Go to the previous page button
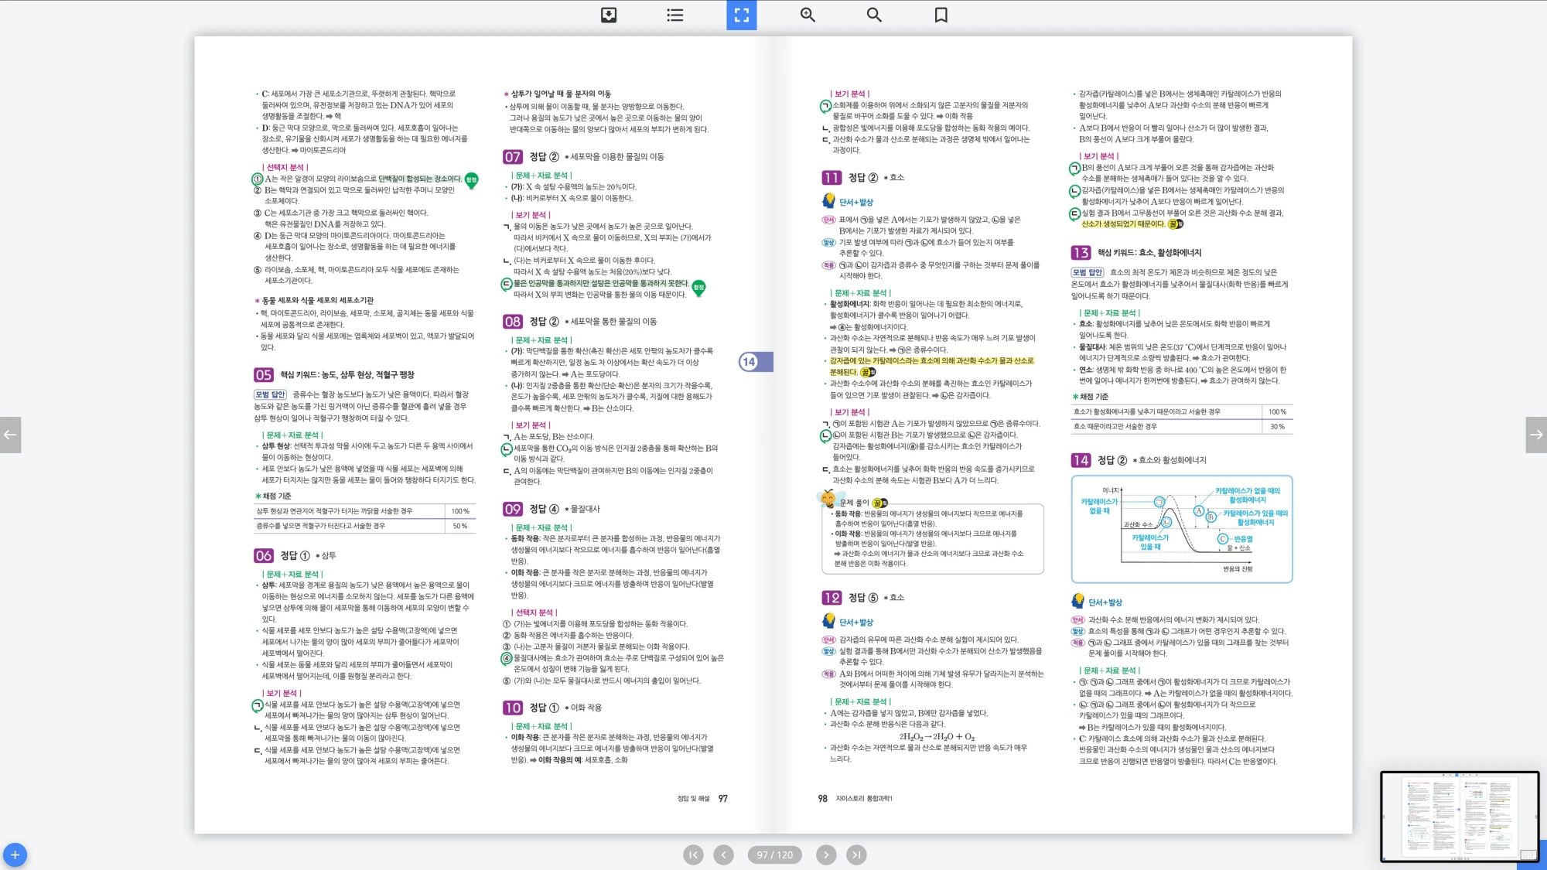The height and width of the screenshot is (870, 1547). [x=723, y=855]
